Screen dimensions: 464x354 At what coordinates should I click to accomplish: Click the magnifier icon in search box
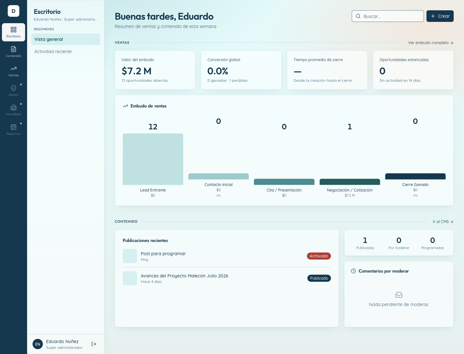pos(358,16)
